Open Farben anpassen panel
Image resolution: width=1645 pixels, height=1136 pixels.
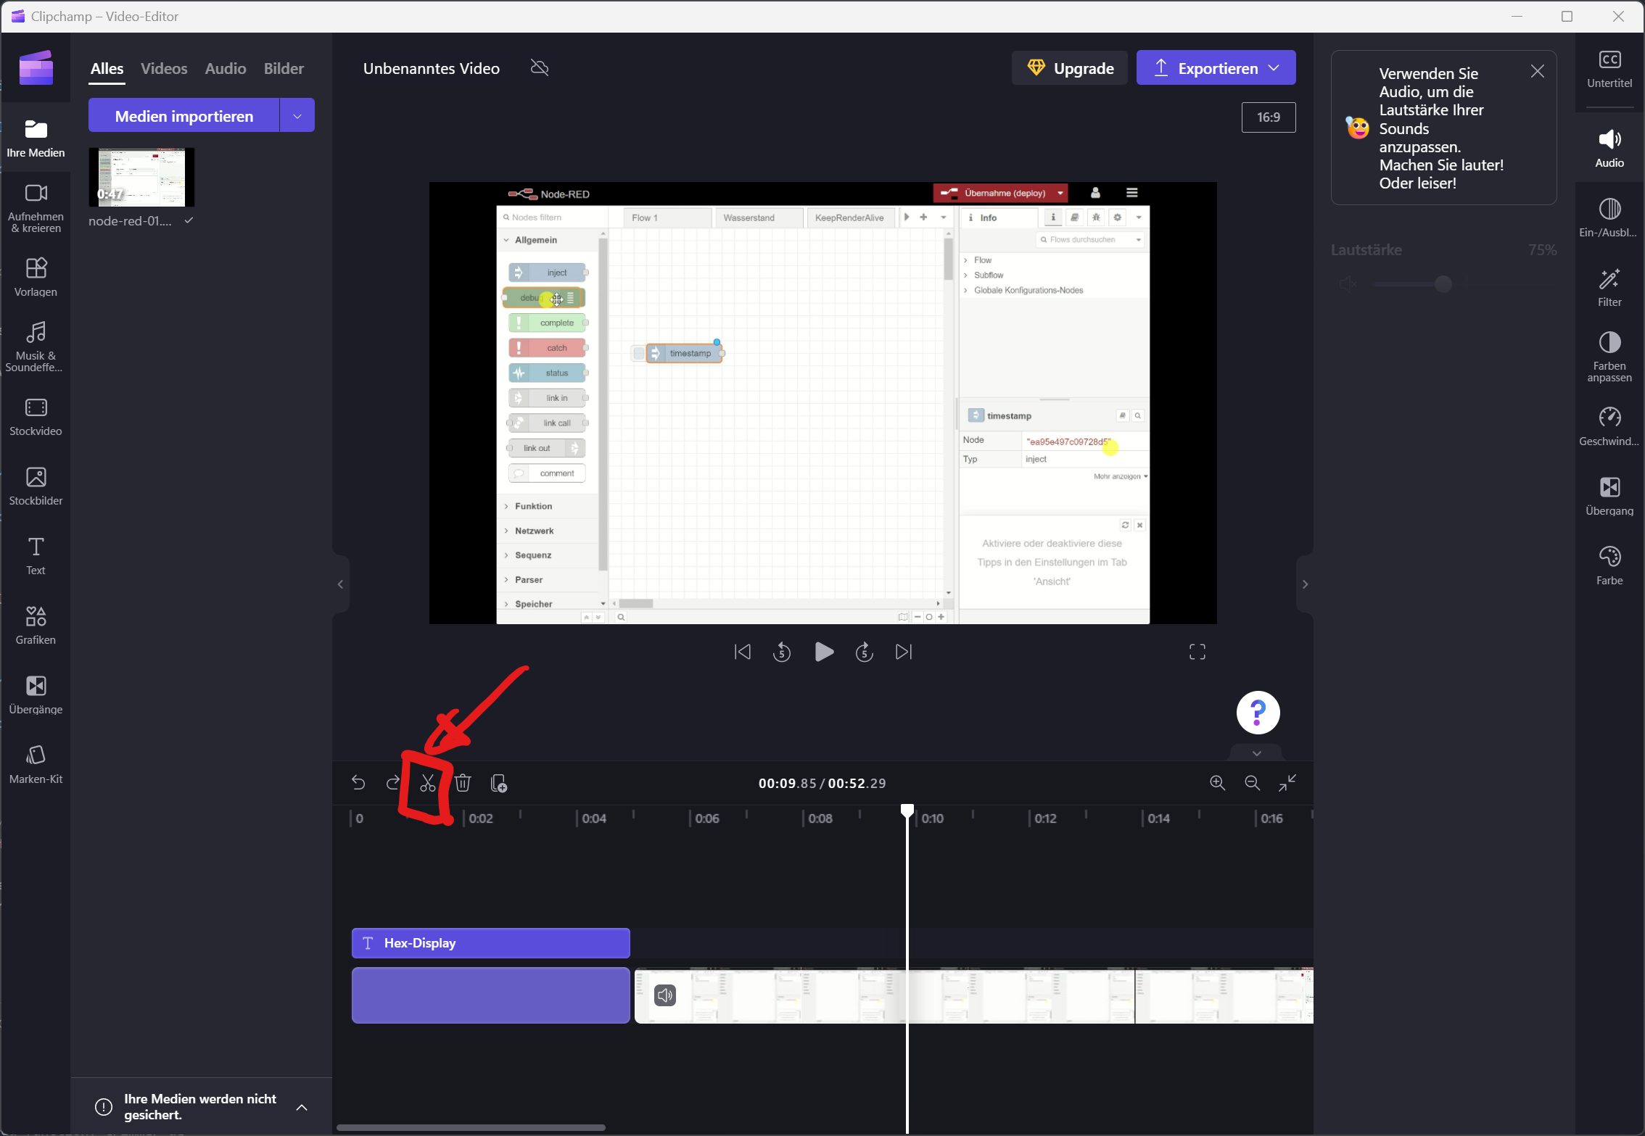point(1609,357)
